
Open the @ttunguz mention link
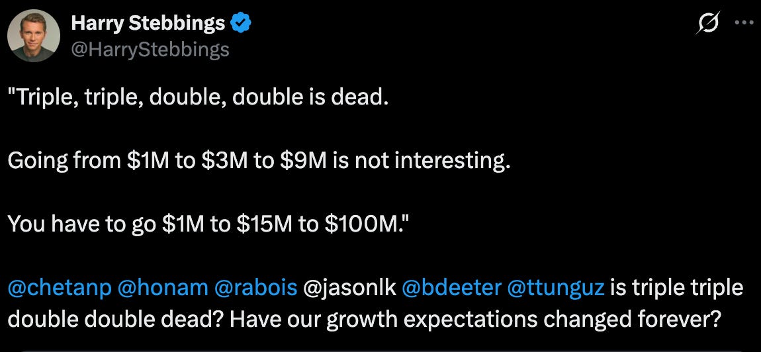pos(556,288)
